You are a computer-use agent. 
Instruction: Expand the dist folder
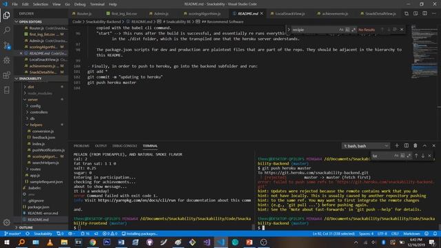tap(31, 87)
